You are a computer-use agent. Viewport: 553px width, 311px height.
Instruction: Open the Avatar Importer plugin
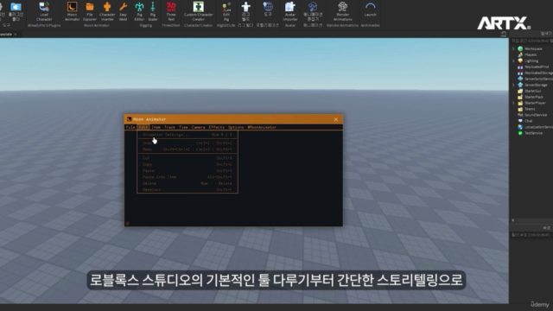[x=290, y=11]
